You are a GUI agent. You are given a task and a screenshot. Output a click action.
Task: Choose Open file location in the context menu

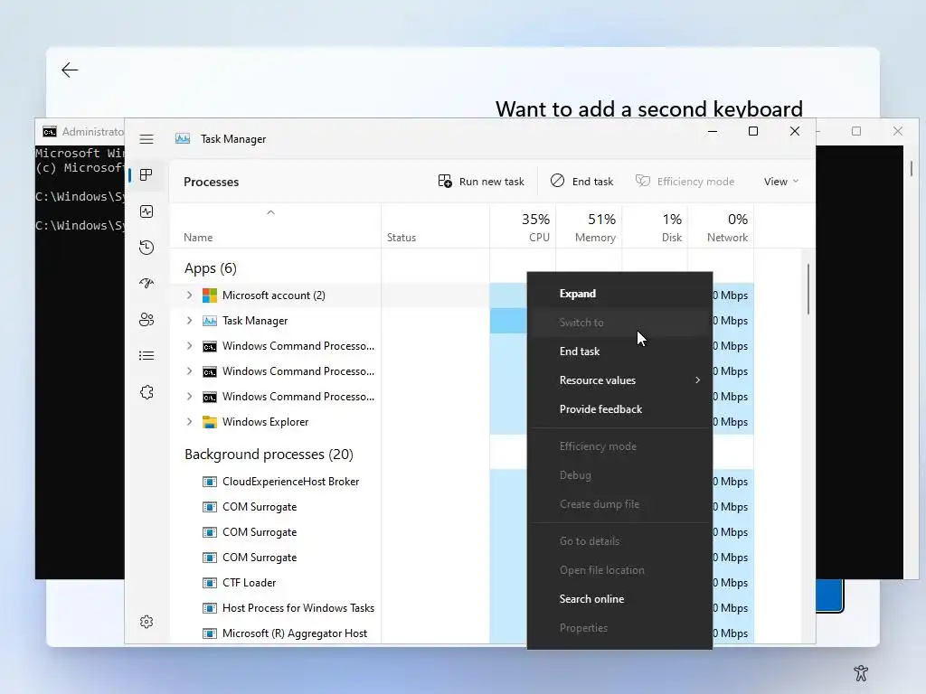619,570
